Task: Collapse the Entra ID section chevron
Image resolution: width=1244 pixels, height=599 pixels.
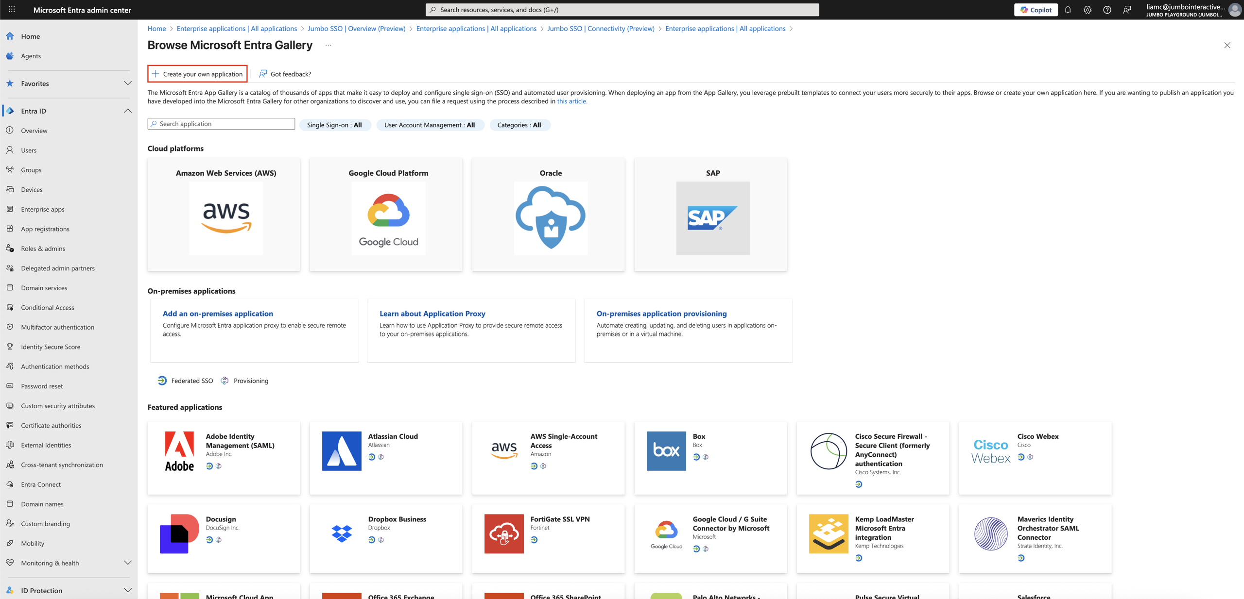Action: 127,111
